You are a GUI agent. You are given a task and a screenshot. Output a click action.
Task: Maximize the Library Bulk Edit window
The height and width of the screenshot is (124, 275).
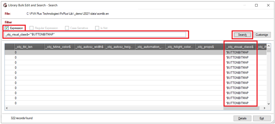tap(256, 6)
